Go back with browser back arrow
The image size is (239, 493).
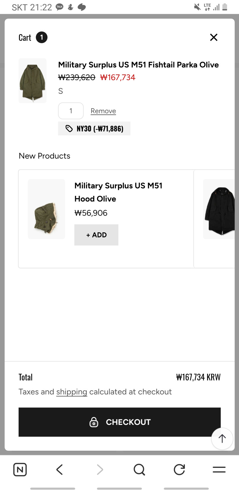coord(59,470)
